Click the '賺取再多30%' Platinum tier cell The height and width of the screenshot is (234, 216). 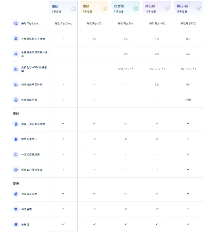pos(126,24)
